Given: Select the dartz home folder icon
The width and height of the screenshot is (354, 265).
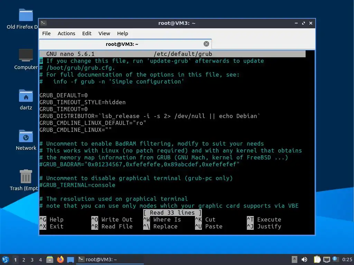Looking at the screenshot, I should tap(26, 96).
